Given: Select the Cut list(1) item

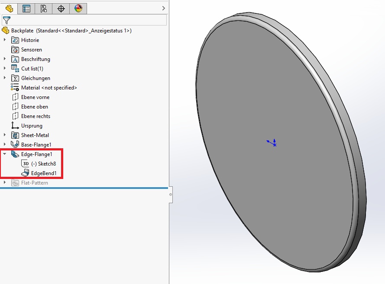Looking at the screenshot, I should tap(32, 69).
